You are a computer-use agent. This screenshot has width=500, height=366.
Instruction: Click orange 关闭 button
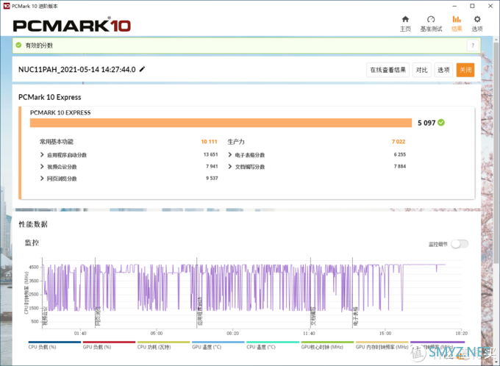(x=465, y=70)
